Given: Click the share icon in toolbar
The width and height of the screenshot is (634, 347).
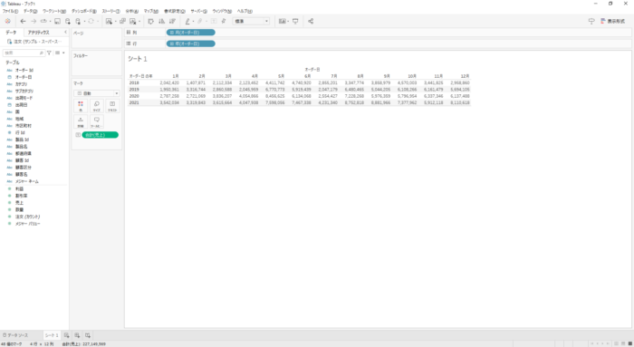Looking at the screenshot, I should click(311, 22).
